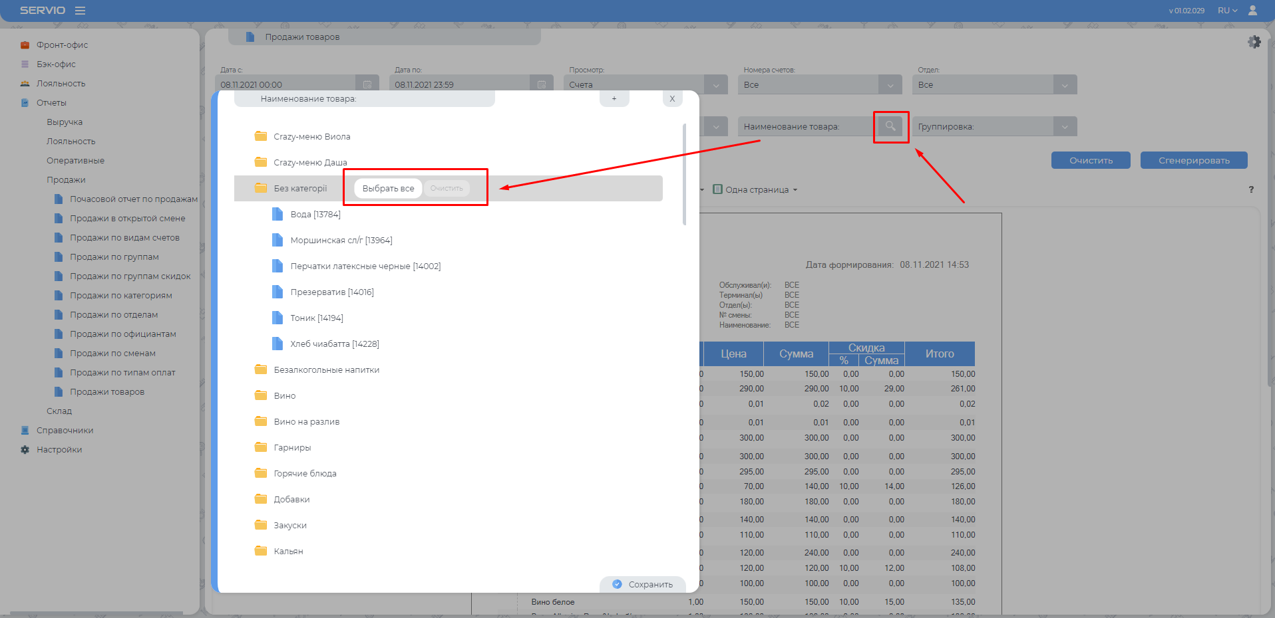Open Продажи по официантам report
This screenshot has height=618, width=1275.
[122, 334]
